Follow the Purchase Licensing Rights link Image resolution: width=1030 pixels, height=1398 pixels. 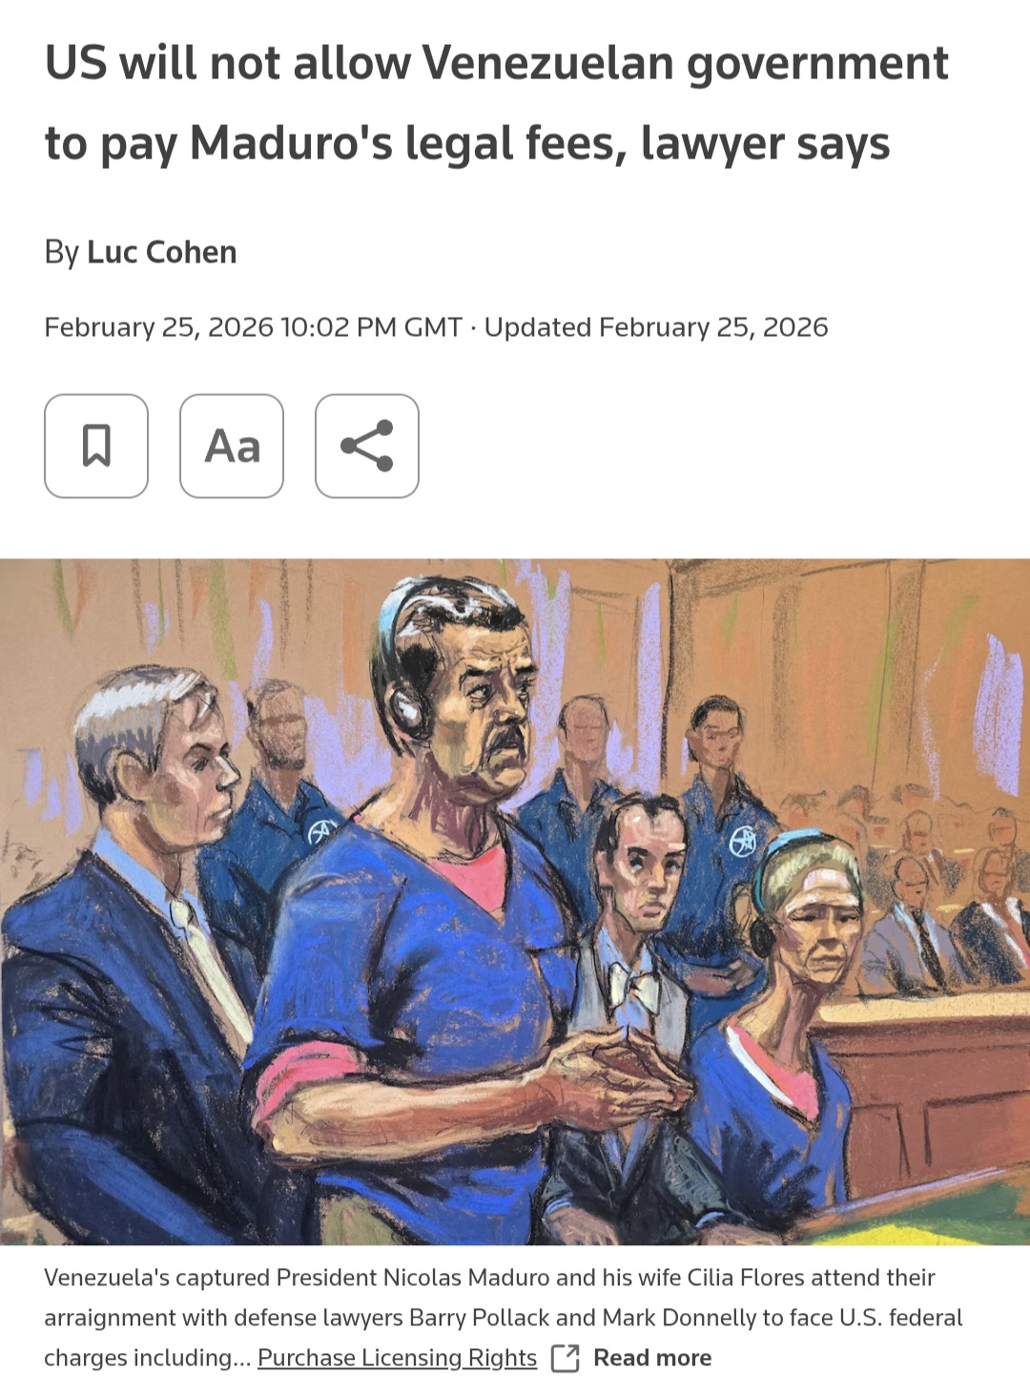tap(397, 1358)
